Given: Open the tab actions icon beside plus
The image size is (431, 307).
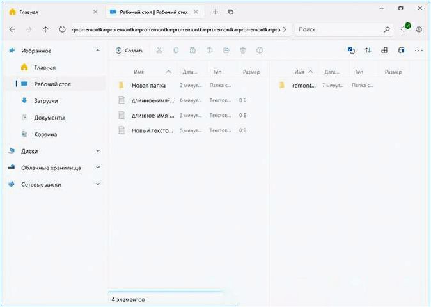Looking at the screenshot, I should coord(231,12).
